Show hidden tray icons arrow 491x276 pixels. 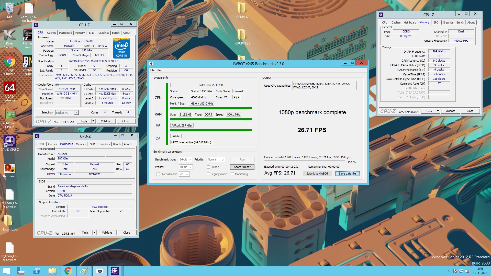(449, 271)
